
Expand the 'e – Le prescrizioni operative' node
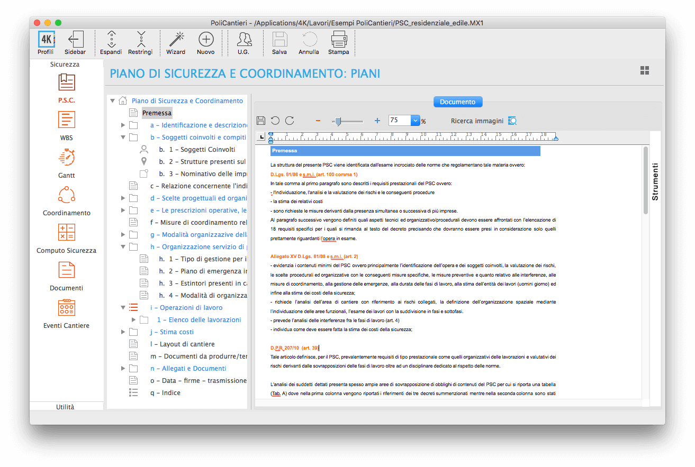[x=123, y=210]
